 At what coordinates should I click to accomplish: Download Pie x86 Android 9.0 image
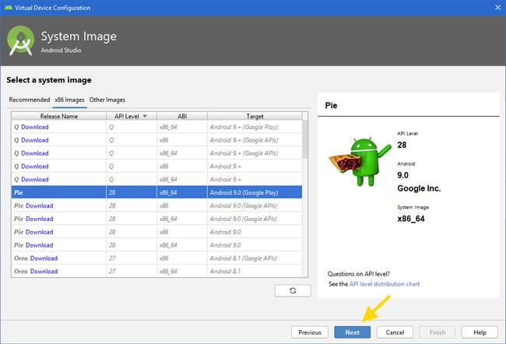40,232
